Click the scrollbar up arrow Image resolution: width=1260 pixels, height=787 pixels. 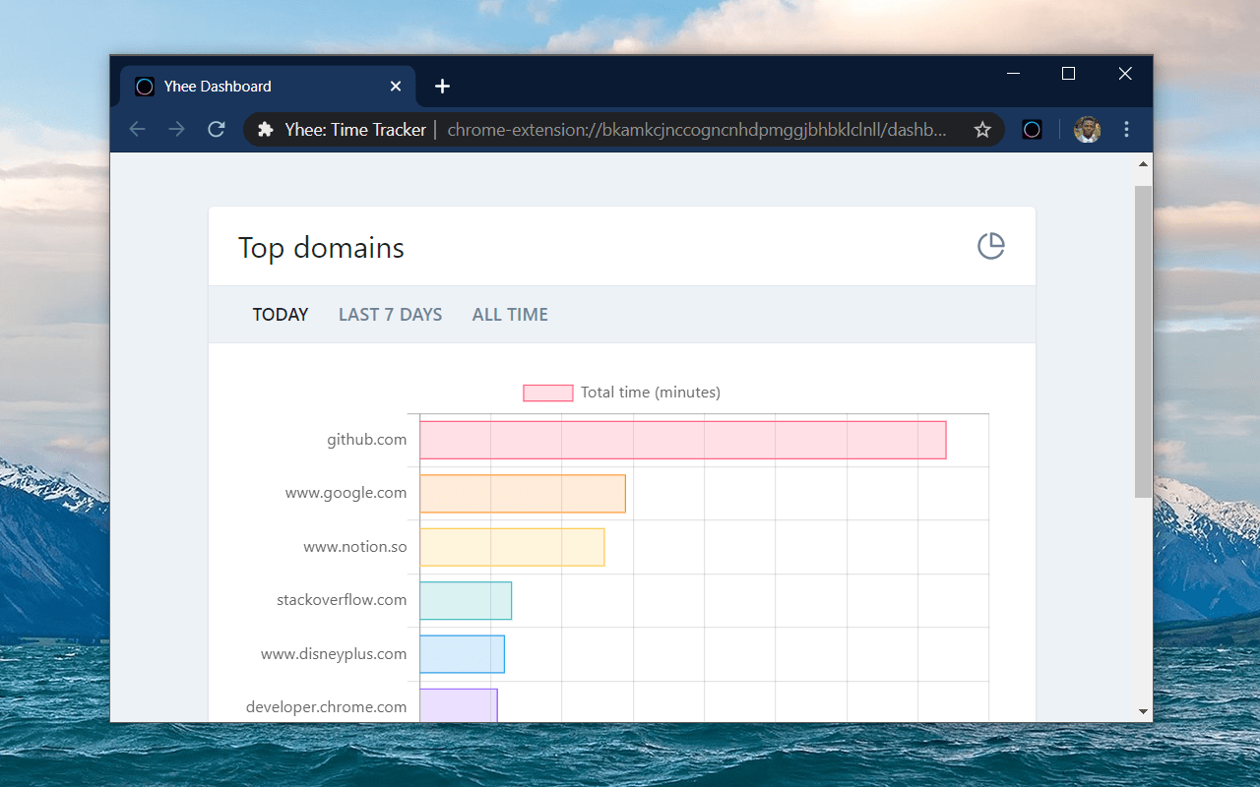click(x=1143, y=163)
